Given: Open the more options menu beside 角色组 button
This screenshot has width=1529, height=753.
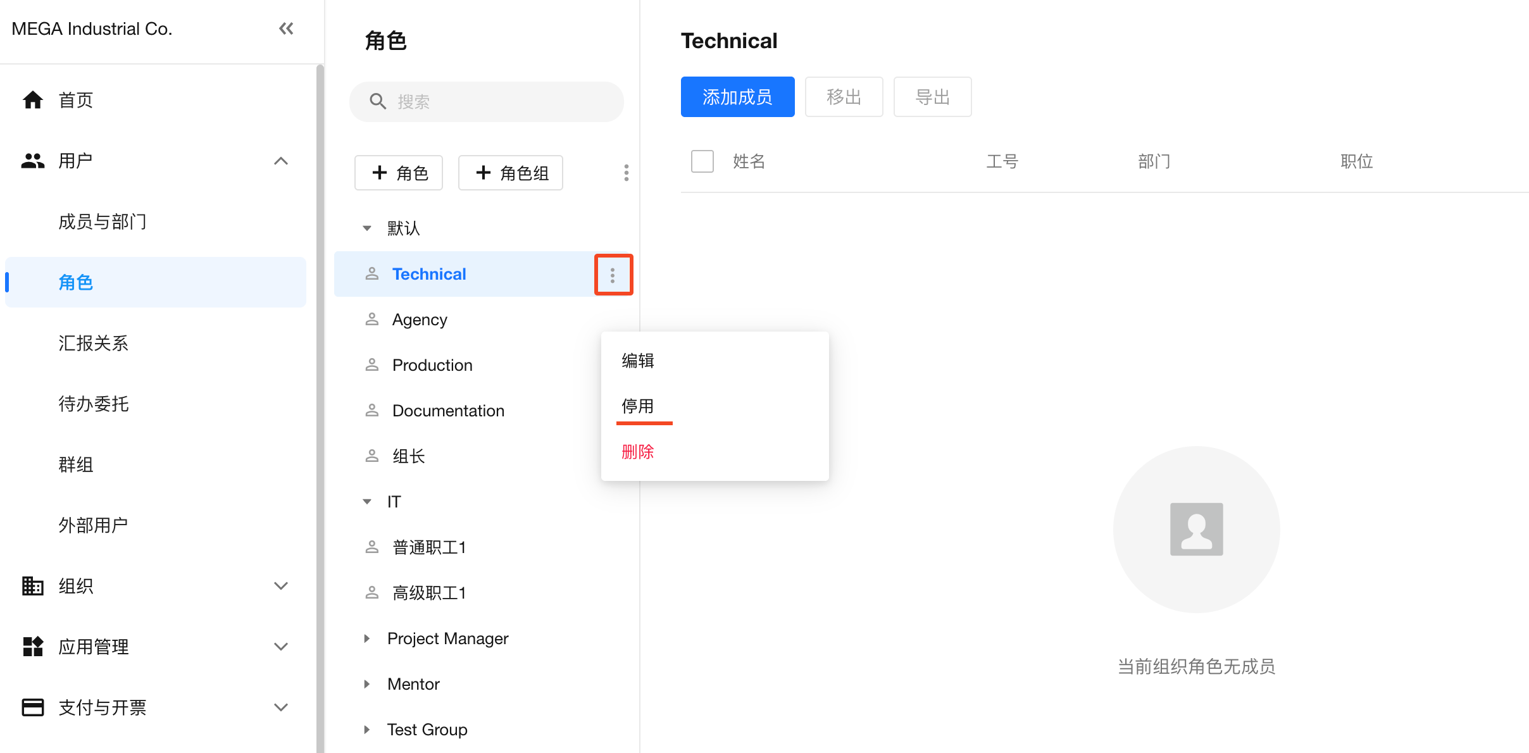Looking at the screenshot, I should click(626, 173).
